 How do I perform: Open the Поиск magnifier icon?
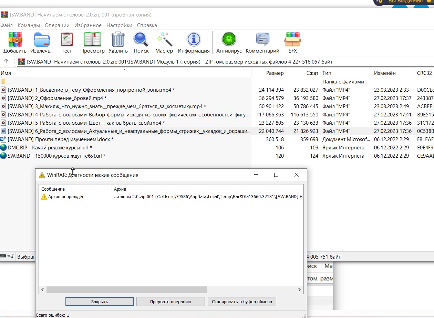[141, 40]
